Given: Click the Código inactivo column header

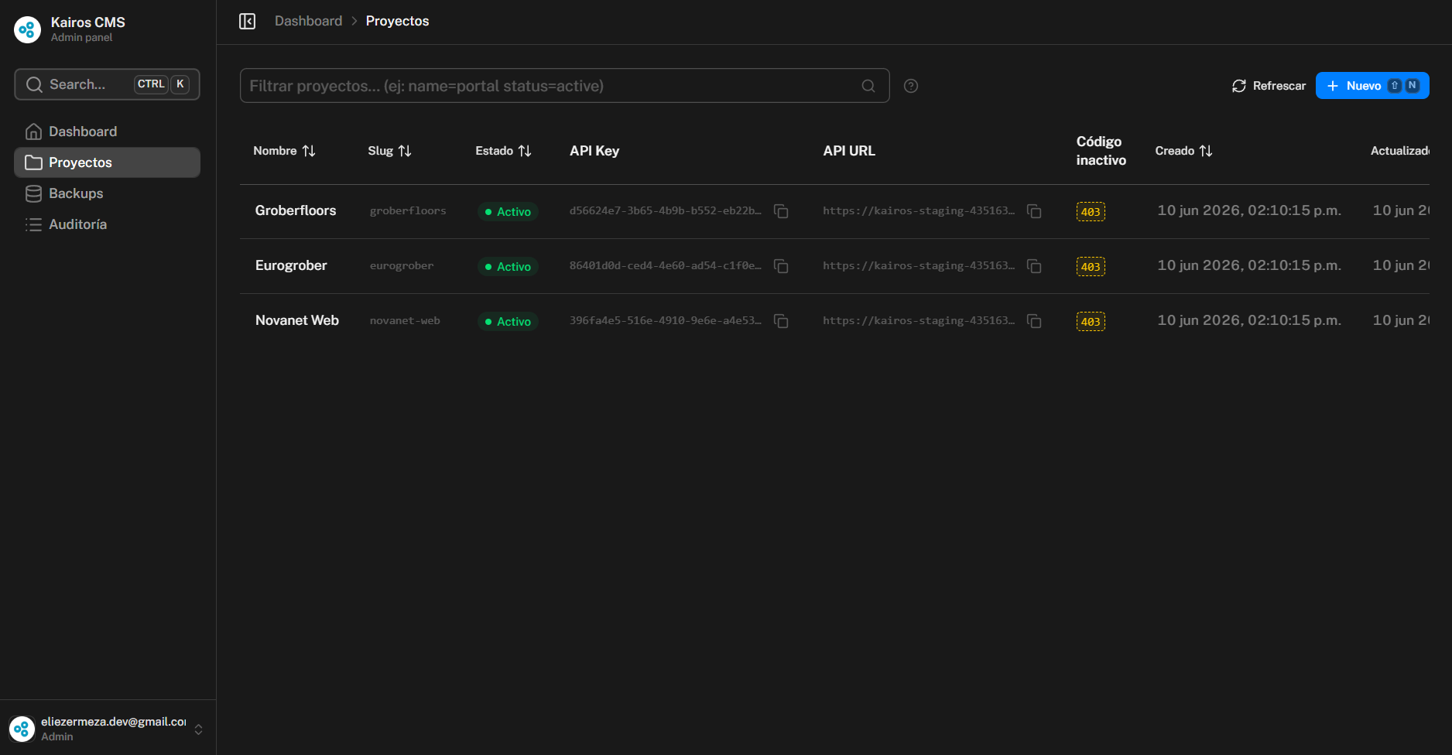Looking at the screenshot, I should tap(1101, 151).
